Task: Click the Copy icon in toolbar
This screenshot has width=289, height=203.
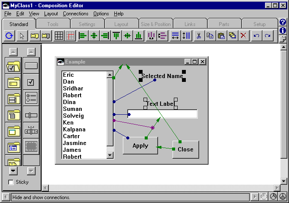Action: point(210,35)
